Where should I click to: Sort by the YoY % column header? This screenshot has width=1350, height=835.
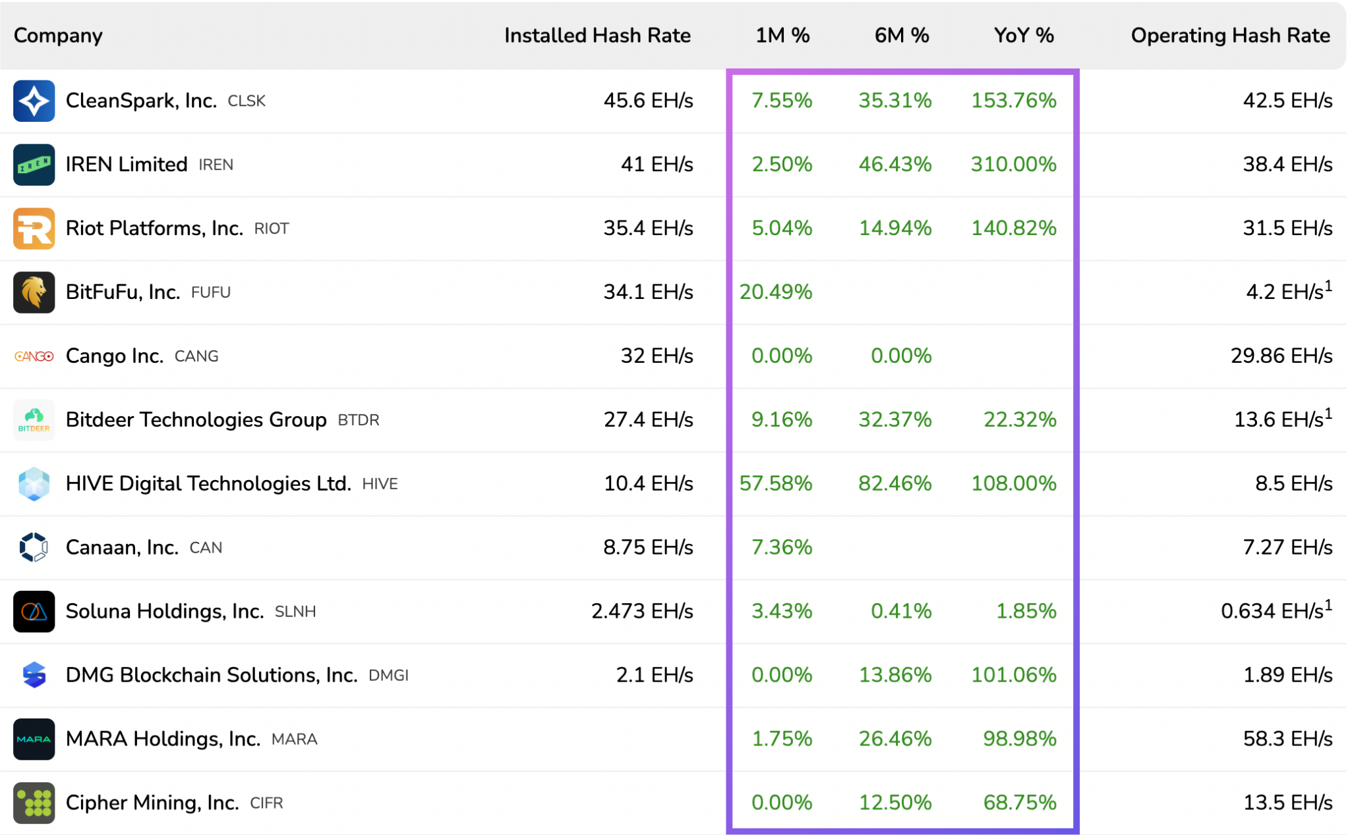[x=1023, y=36]
